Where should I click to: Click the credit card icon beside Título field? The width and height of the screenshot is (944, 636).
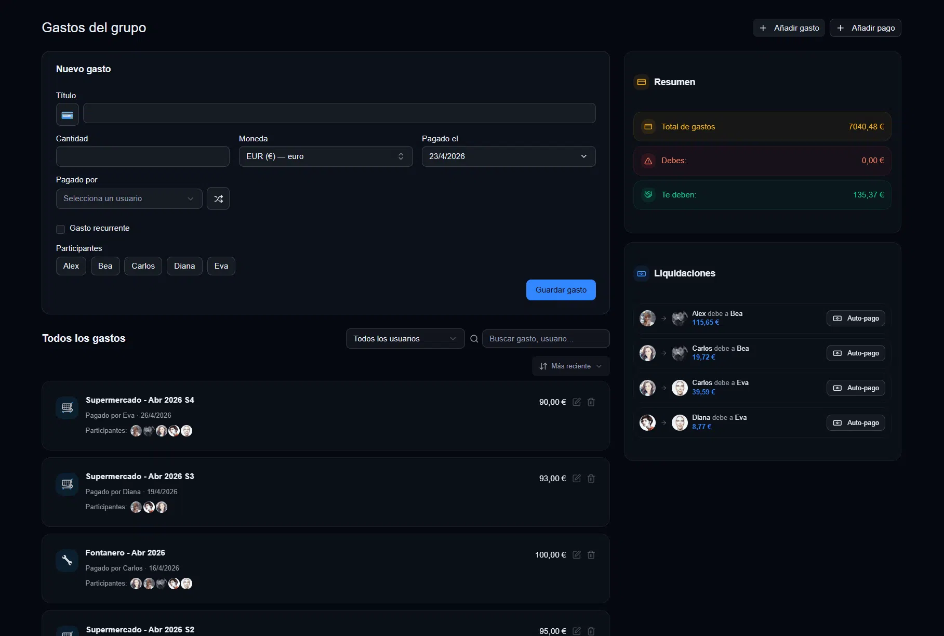(68, 114)
